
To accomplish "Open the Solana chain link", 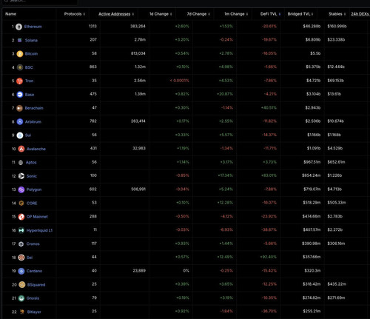I will pyautogui.click(x=31, y=40).
